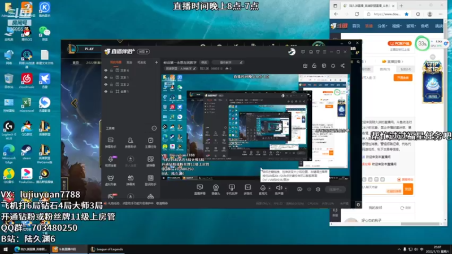452x254 pixels.
Task: Collapse the toolbox panel with minus icon
Action: [154, 128]
